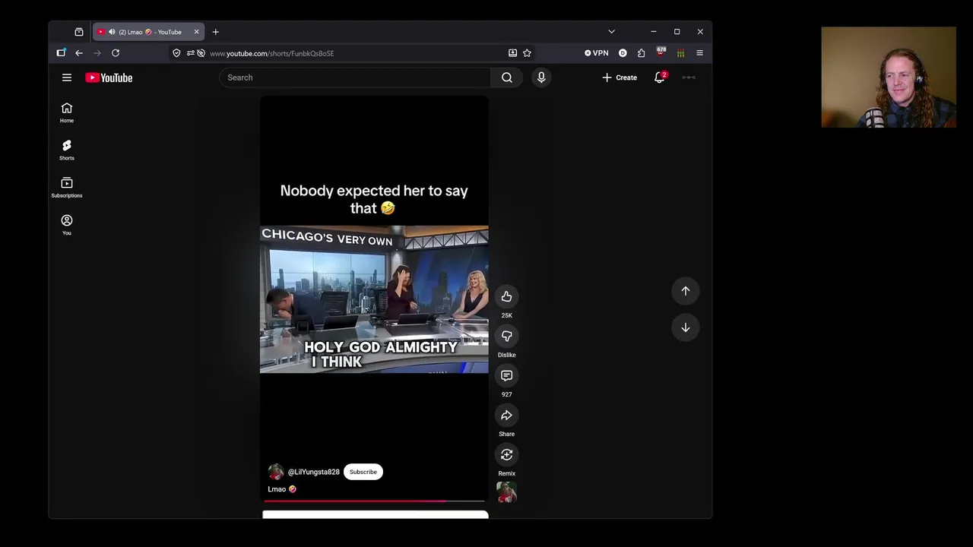The height and width of the screenshot is (547, 973).
Task: Focus the YouTube search field
Action: (356, 77)
